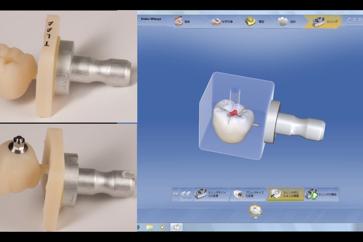
Task: Click the double-arrow back button
Action: pos(186,194)
